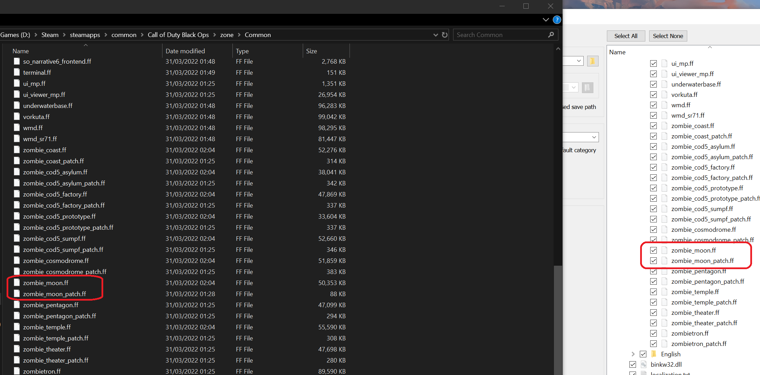Click the file icon of wmd_sr71.ff in Explorer

pos(17,139)
